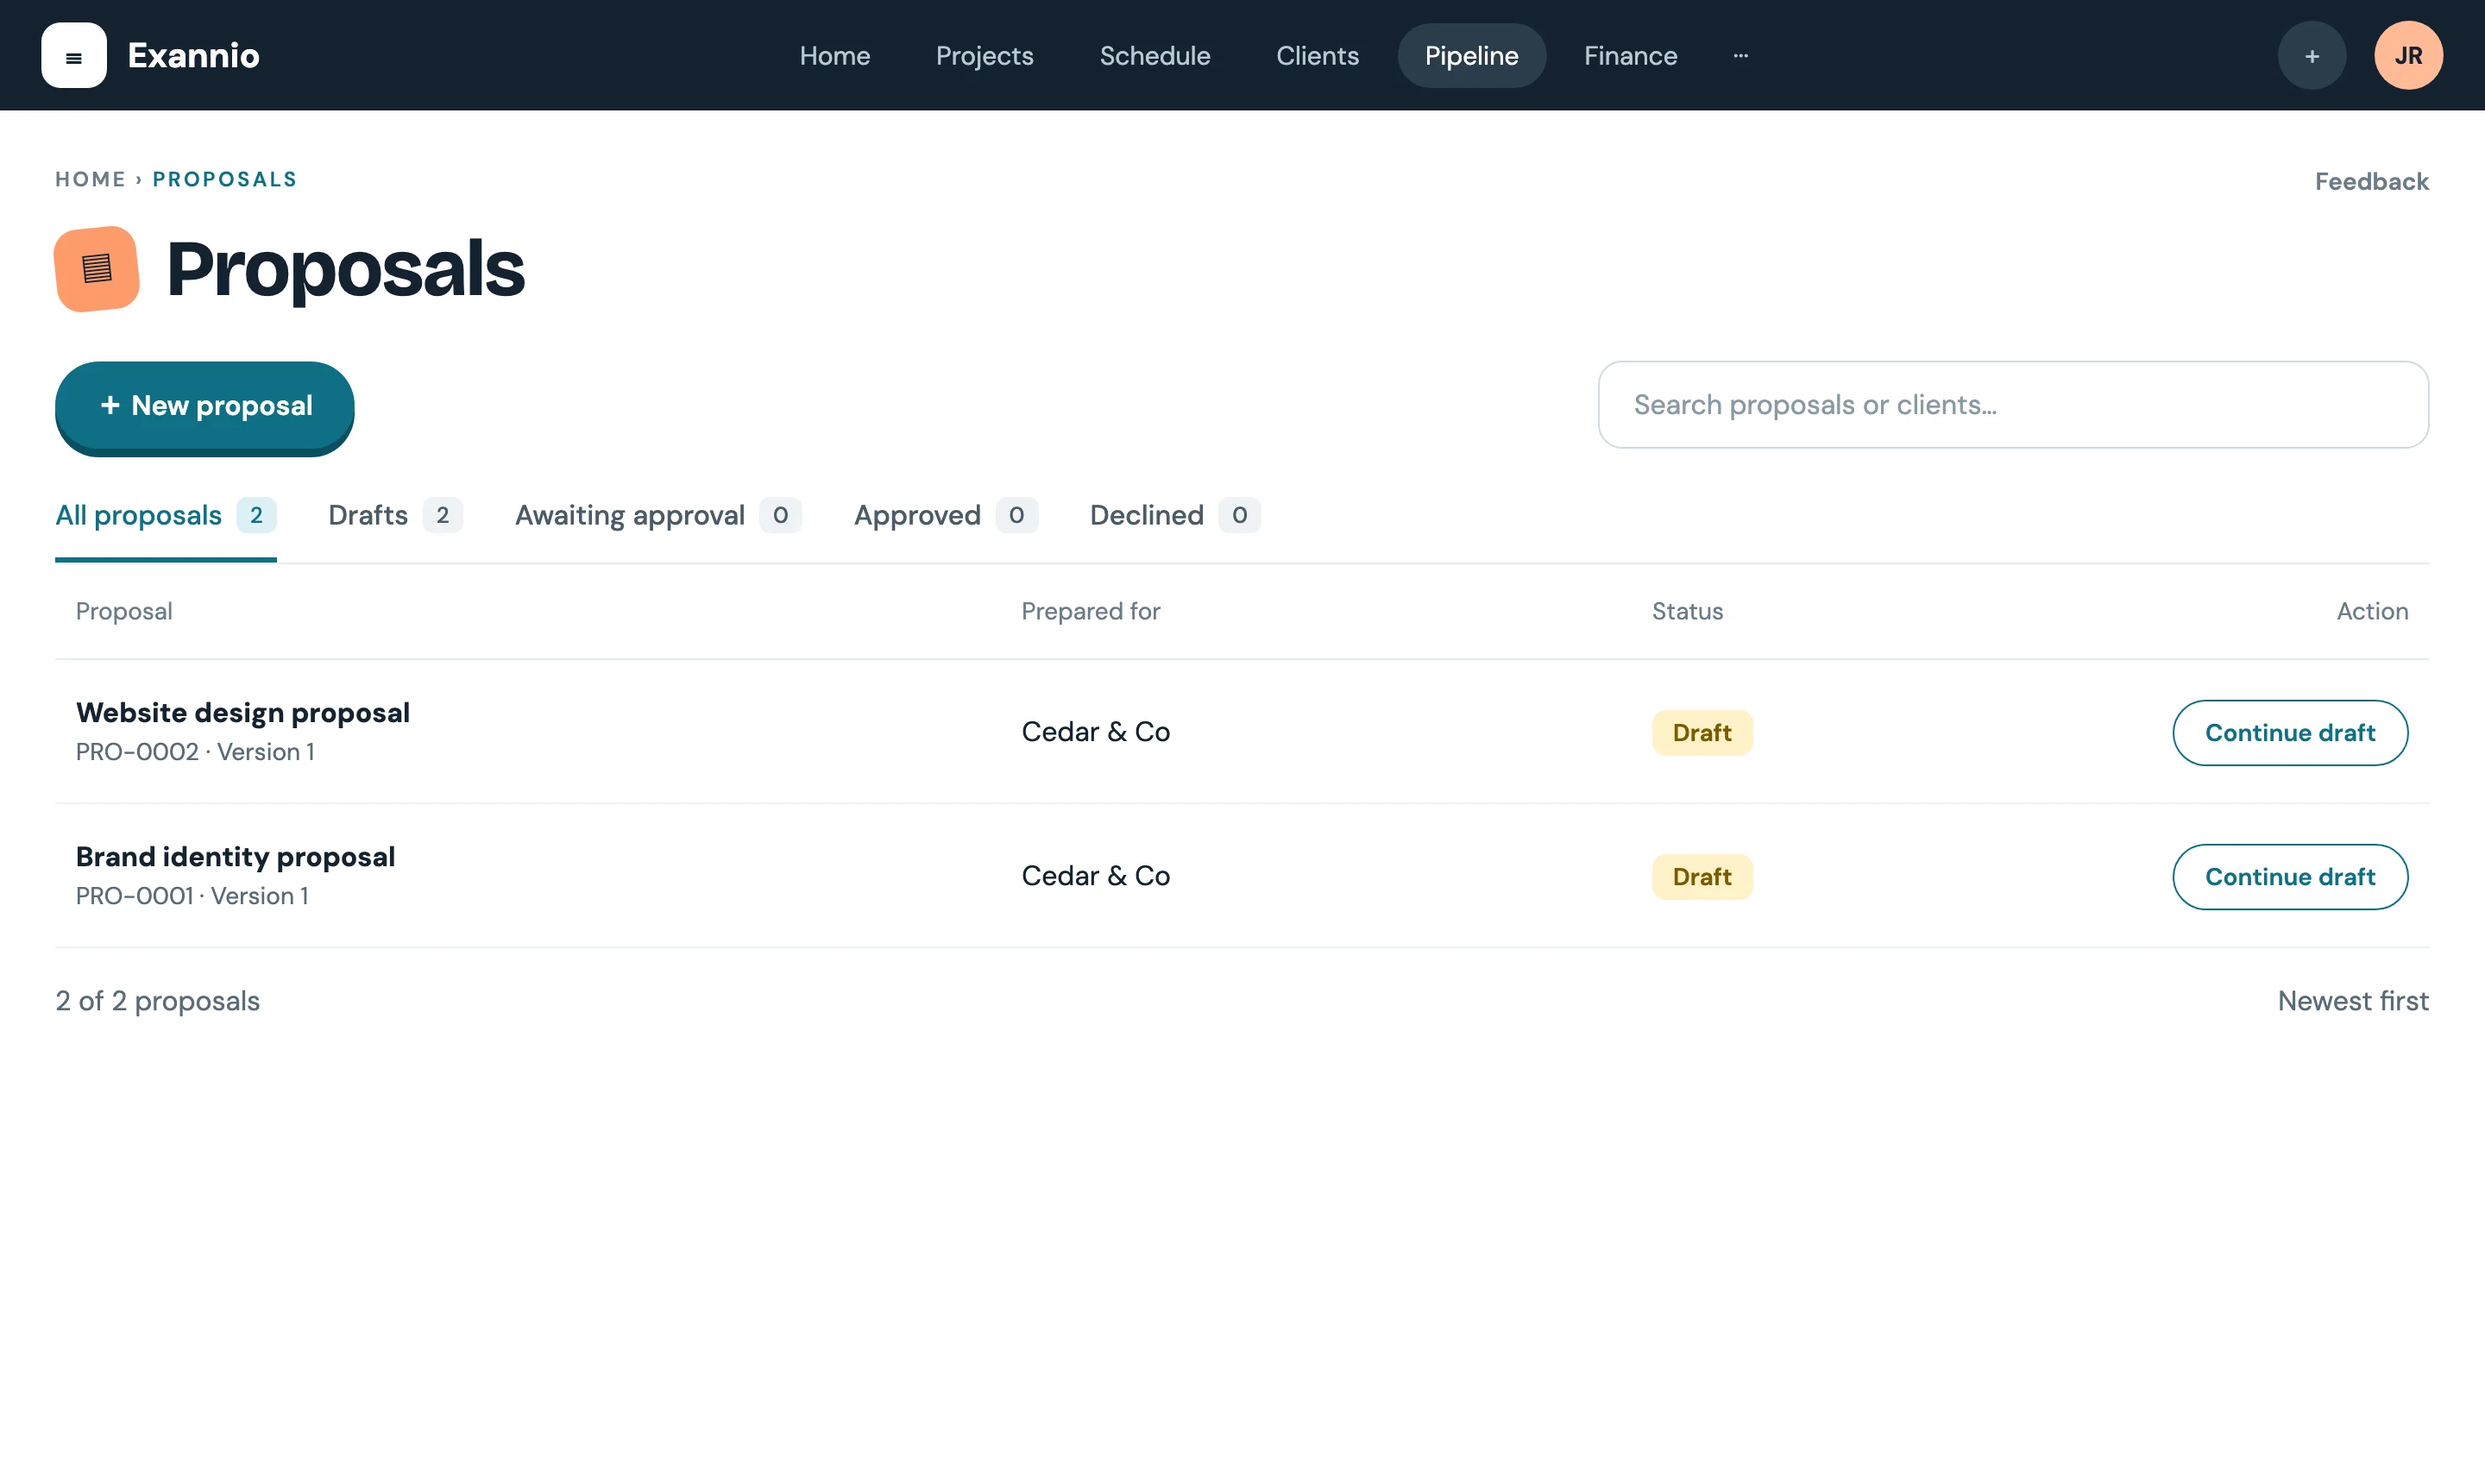2485x1484 pixels.
Task: Open the plus quick-add button in header
Action: tap(2311, 55)
